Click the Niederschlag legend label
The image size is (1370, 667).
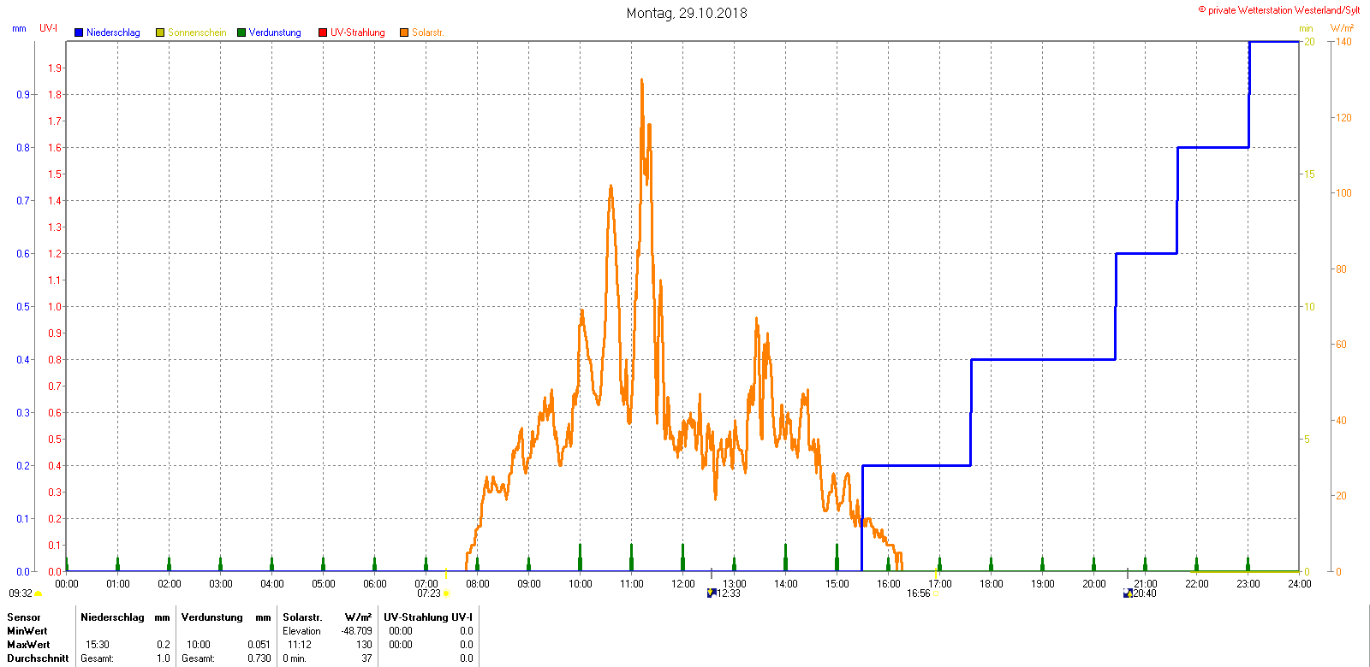pos(113,32)
